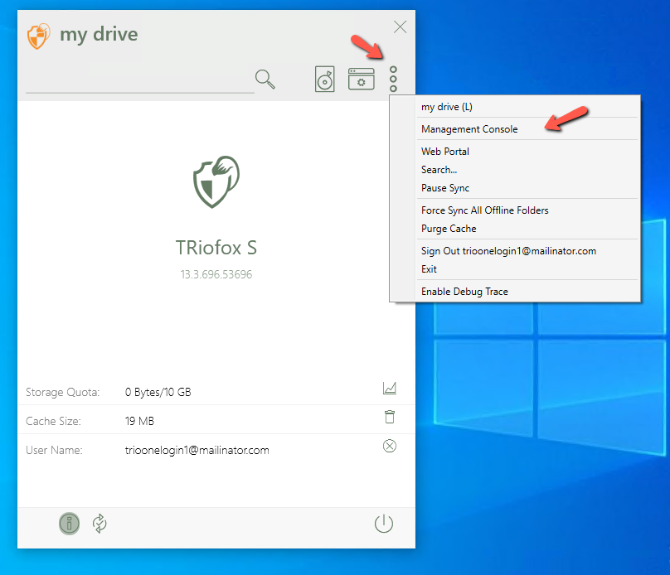Click the '19 MB' cache size value
This screenshot has width=670, height=575.
coord(139,422)
